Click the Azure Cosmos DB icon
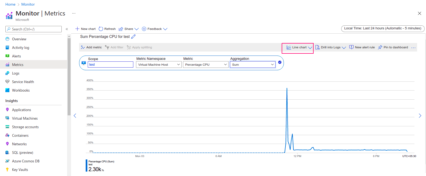Screen dimensions: 426x176 7,161
